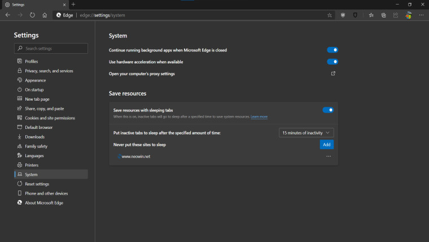Open the Appearance settings page
The image size is (429, 242).
click(x=51, y=80)
